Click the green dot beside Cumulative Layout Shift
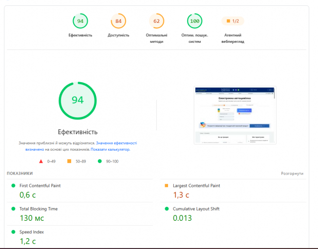Viewport: 318px width, 249px height. [167, 209]
